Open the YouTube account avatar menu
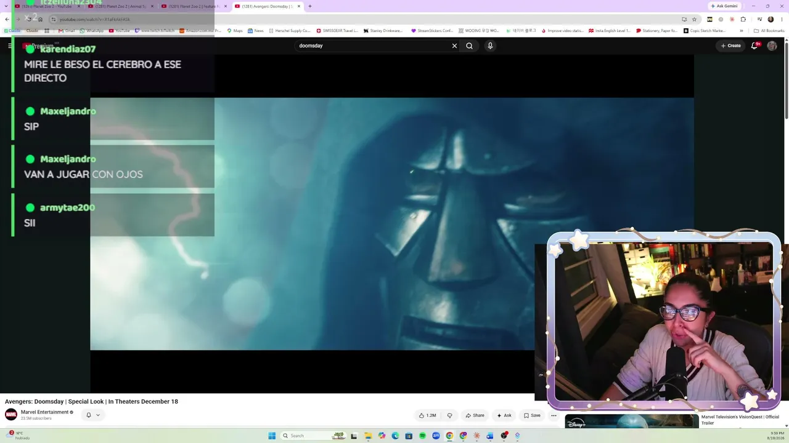 click(772, 46)
